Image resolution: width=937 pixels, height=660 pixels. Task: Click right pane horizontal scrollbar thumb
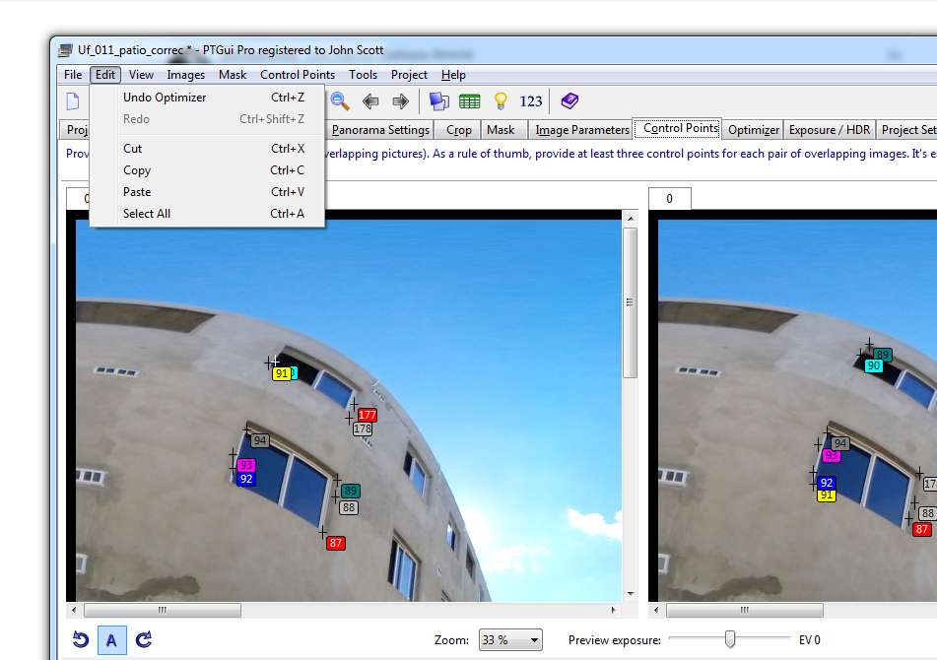point(745,610)
